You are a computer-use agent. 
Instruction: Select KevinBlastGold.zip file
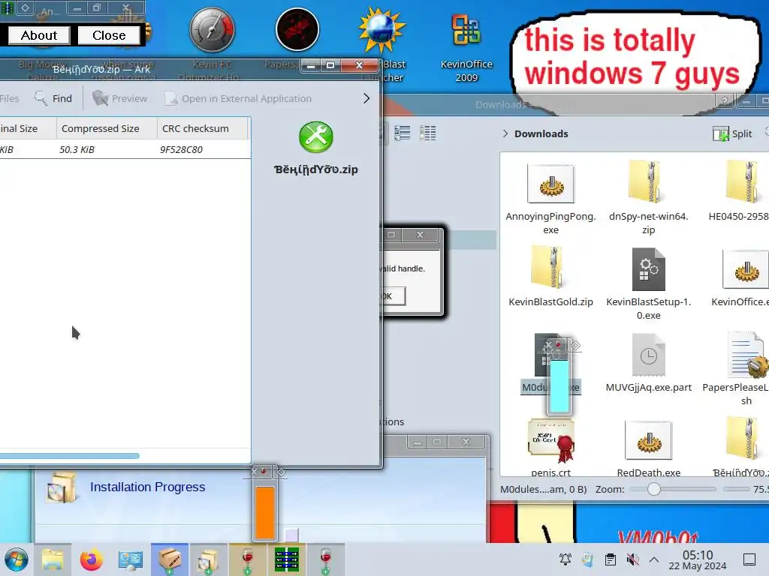pyautogui.click(x=550, y=277)
